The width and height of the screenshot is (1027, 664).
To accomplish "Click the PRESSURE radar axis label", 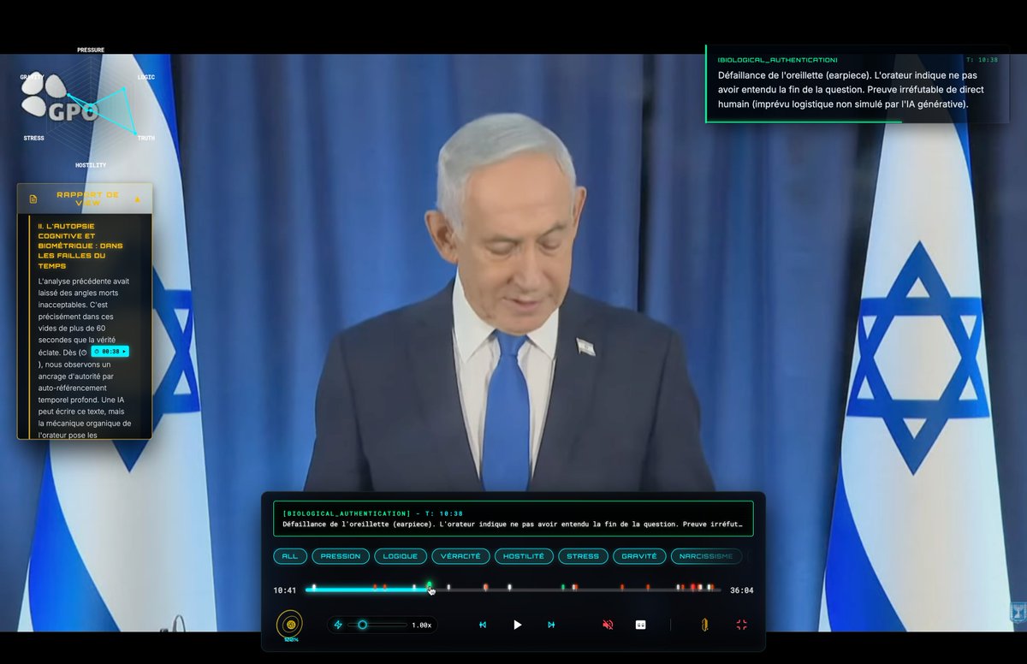I will (91, 50).
